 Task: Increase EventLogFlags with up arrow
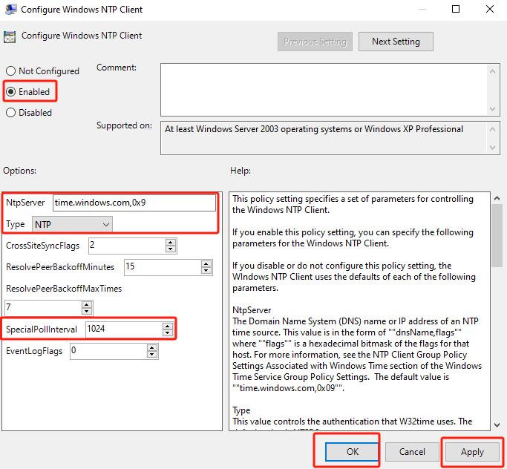(x=151, y=347)
